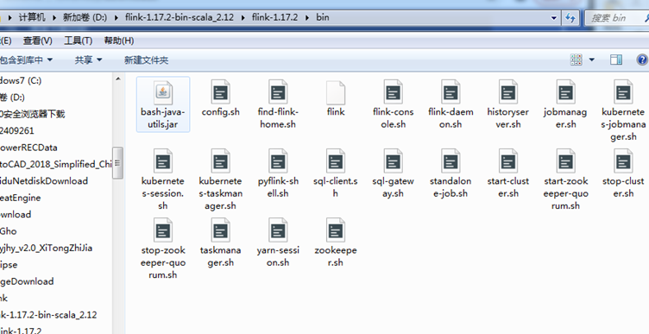This screenshot has width=649, height=334.
Task: Open the 查看(V) menu
Action: [38, 41]
